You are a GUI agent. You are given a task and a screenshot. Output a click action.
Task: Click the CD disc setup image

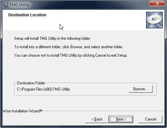click(x=154, y=20)
